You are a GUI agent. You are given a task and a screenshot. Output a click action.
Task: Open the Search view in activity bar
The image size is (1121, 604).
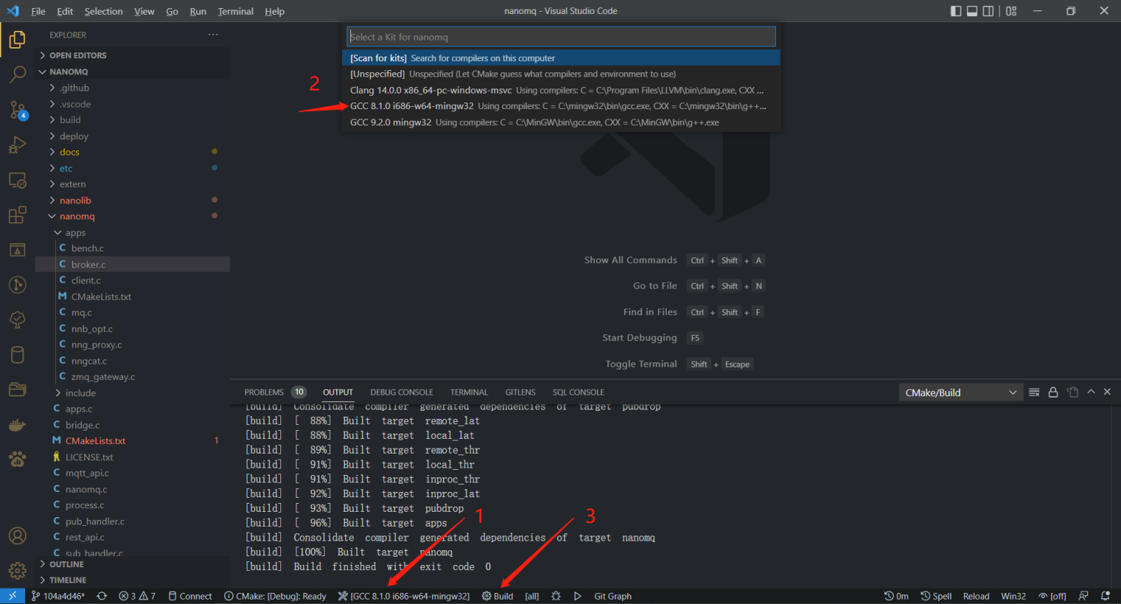coord(17,74)
